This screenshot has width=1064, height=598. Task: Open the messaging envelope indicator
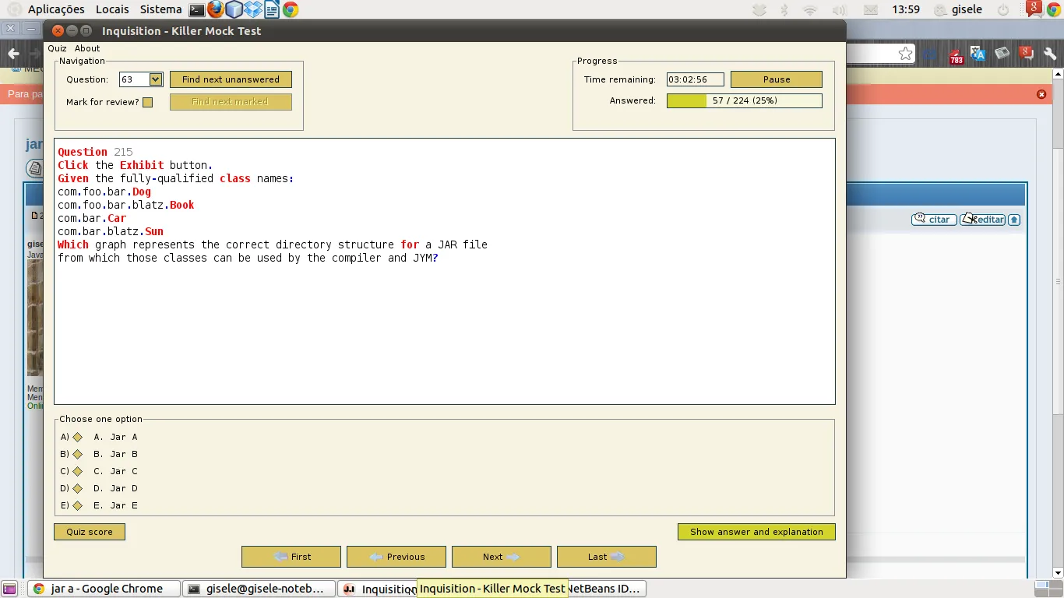click(x=871, y=10)
